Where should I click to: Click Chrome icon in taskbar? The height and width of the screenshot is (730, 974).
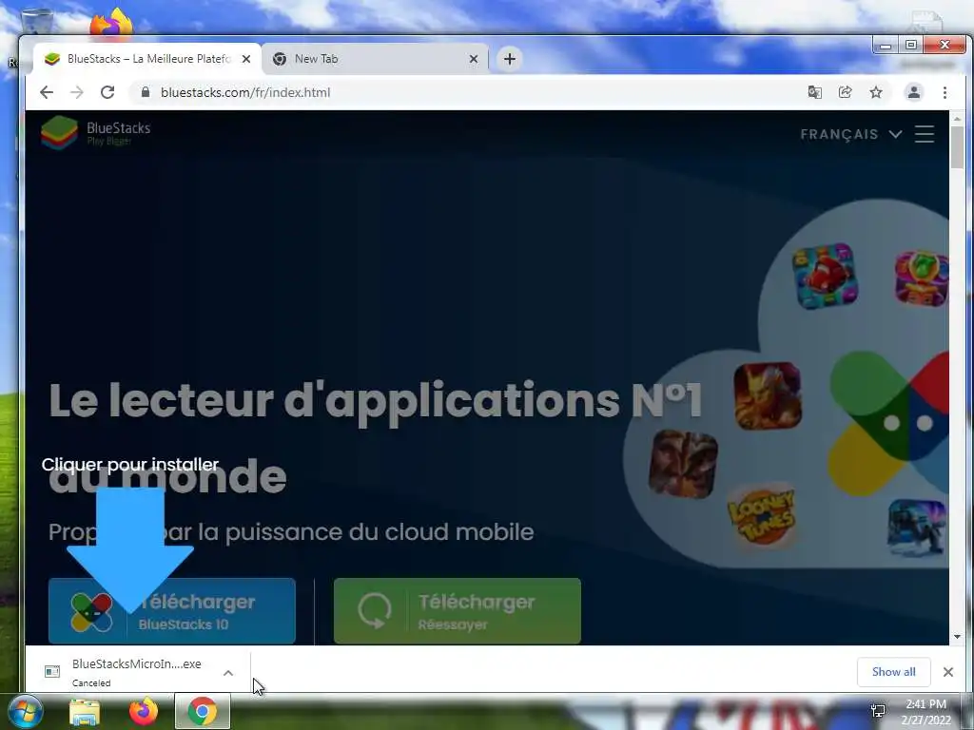click(203, 711)
